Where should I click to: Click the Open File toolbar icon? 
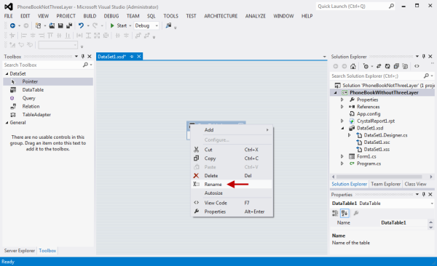coord(52,25)
